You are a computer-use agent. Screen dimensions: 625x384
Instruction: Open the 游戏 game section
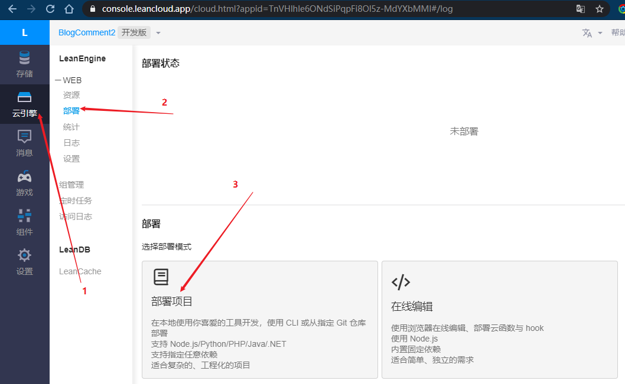click(x=24, y=183)
